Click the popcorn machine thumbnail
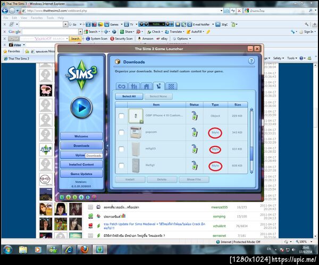The height and width of the screenshot is (265, 319). (x=136, y=132)
